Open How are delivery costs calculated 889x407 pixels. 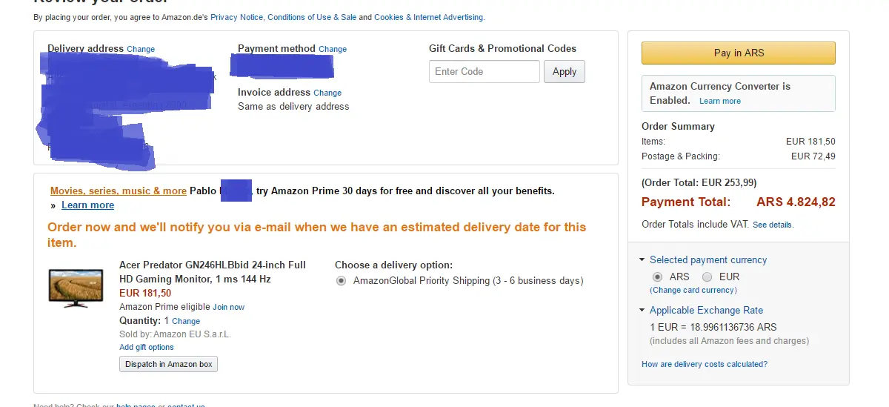(x=704, y=364)
